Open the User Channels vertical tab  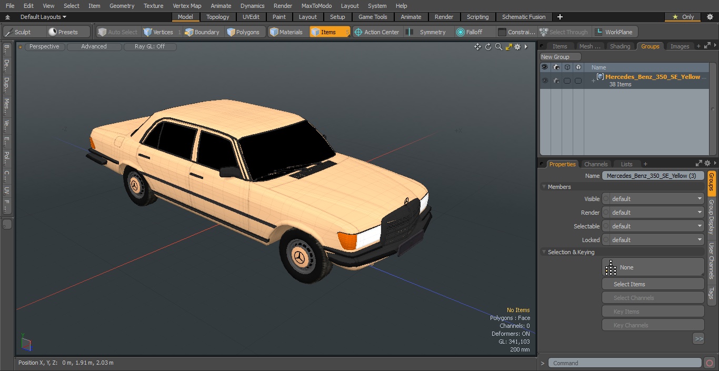tap(711, 261)
